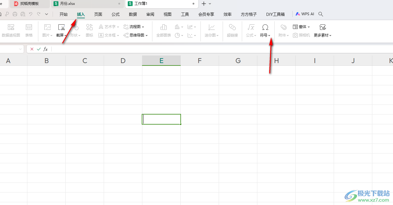Click the Print icon in quick access
Image resolution: width=393 pixels, height=205 pixels.
[x=15, y=14]
